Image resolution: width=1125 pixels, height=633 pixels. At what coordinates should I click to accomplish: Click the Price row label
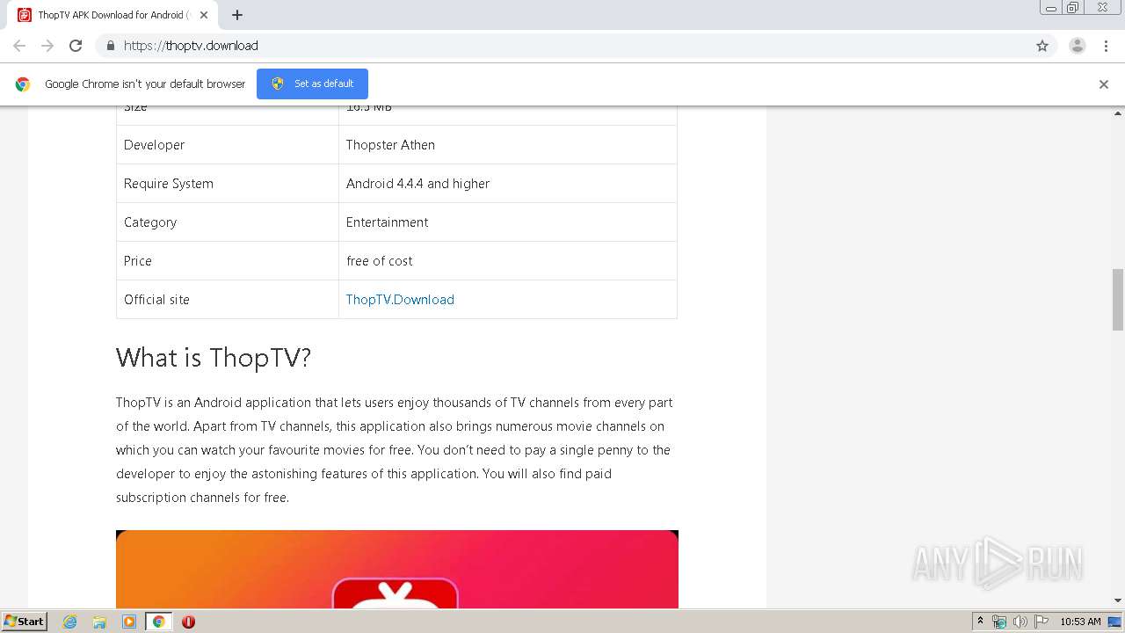(138, 261)
